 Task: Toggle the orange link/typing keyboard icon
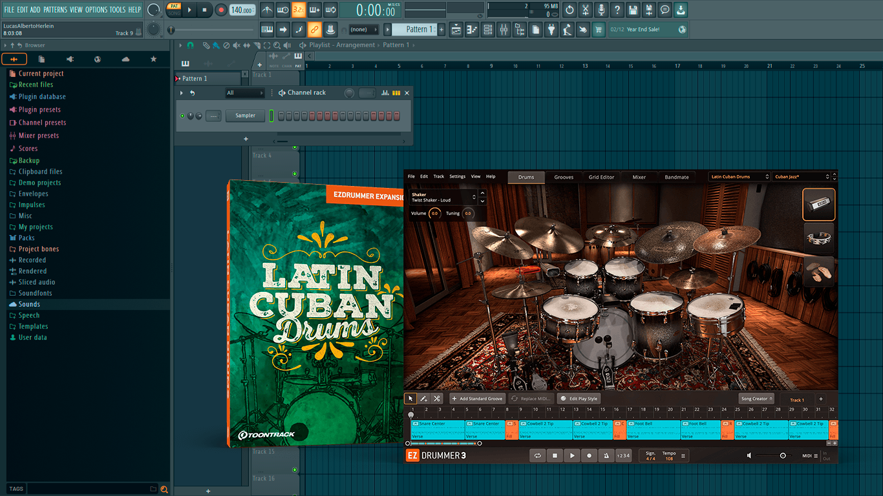(x=314, y=30)
